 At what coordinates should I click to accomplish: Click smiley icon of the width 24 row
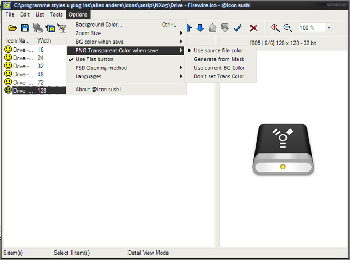tap(8, 58)
